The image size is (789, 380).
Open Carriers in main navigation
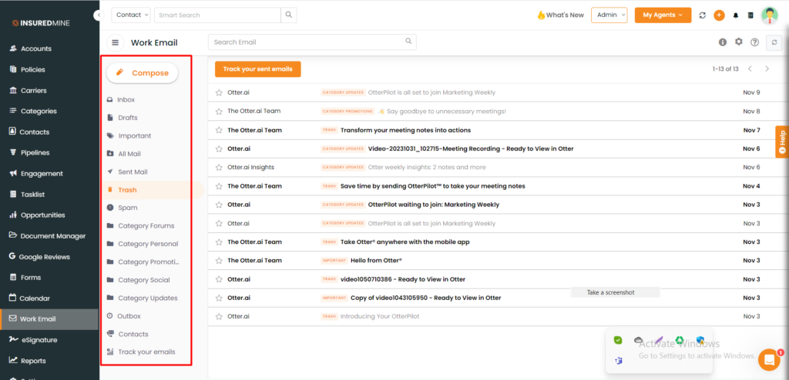coord(29,91)
